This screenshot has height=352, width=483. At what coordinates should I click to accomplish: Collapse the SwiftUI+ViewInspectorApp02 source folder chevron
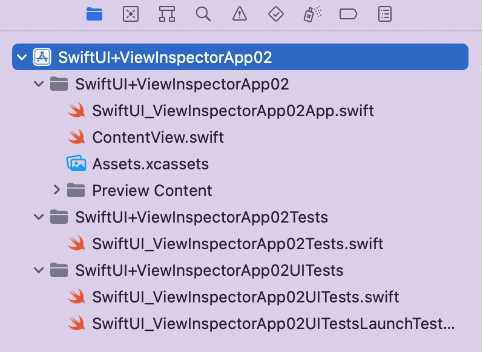point(39,83)
